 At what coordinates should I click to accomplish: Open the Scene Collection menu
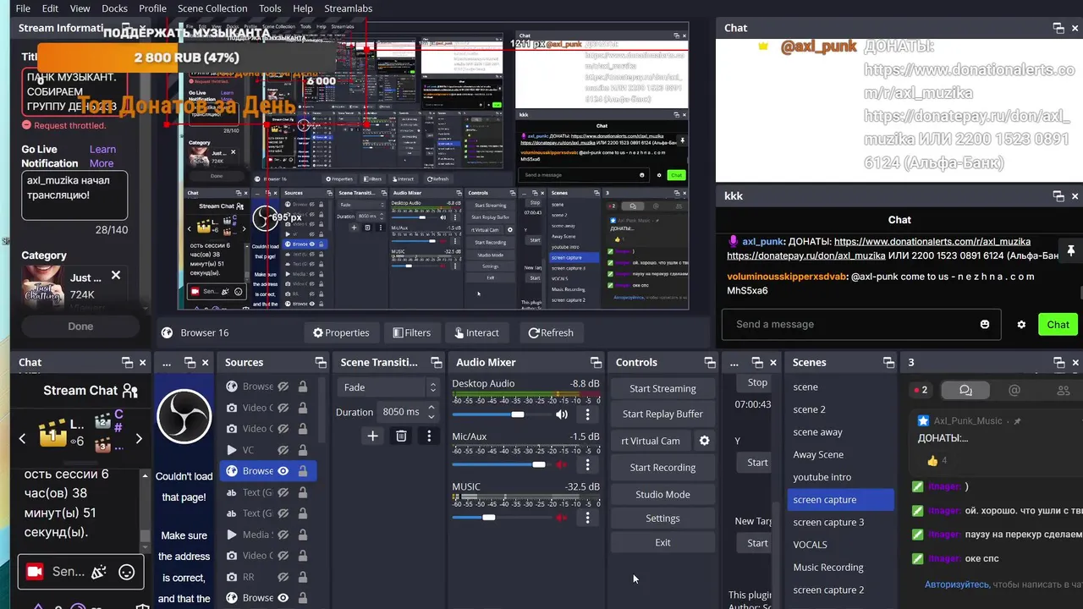tap(212, 8)
